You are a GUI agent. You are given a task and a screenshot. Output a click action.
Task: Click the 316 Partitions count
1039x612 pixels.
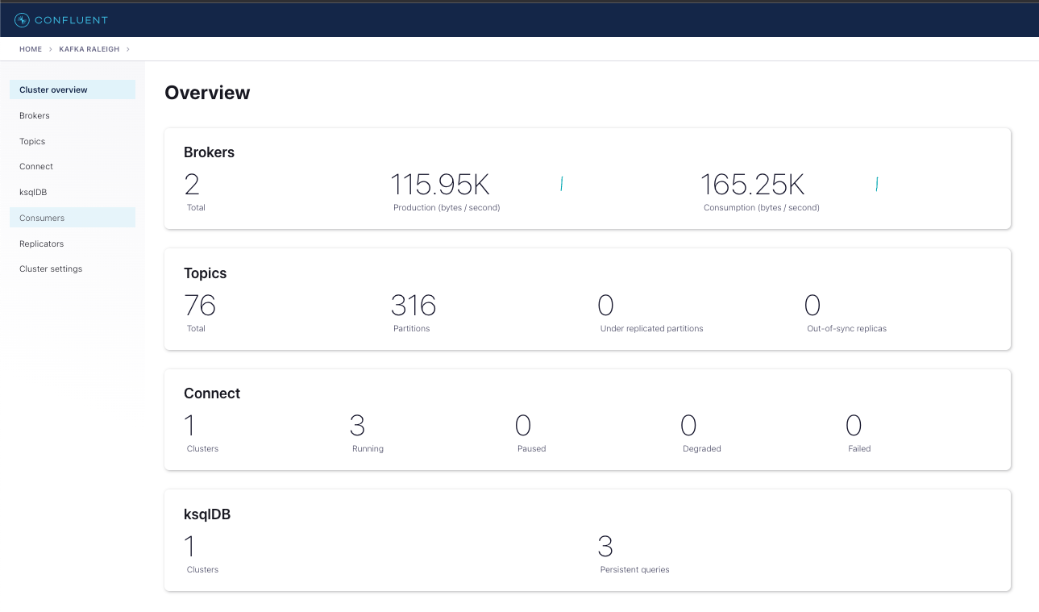[x=414, y=306]
